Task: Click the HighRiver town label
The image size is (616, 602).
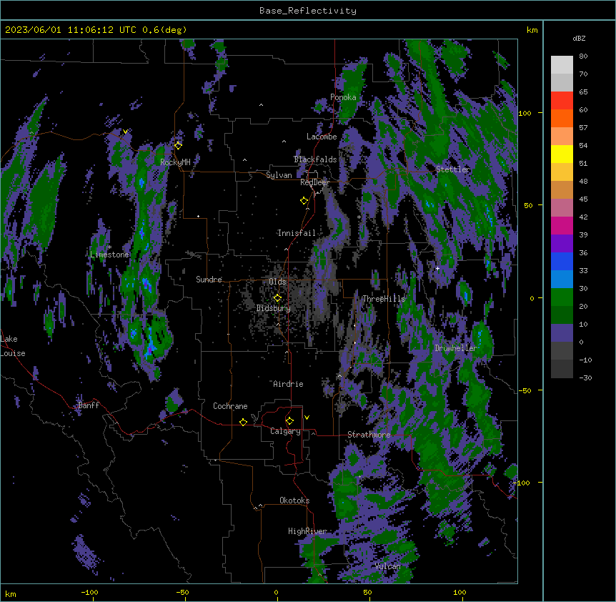Action: pos(307,531)
